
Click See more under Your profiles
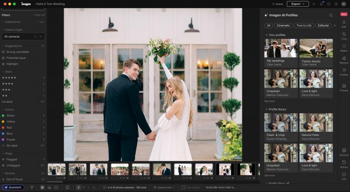coord(270,101)
